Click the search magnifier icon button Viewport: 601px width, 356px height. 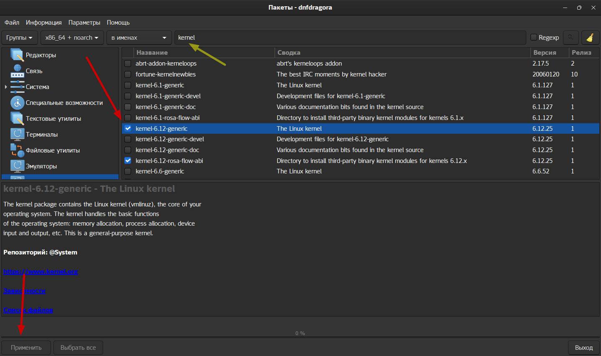tap(571, 38)
